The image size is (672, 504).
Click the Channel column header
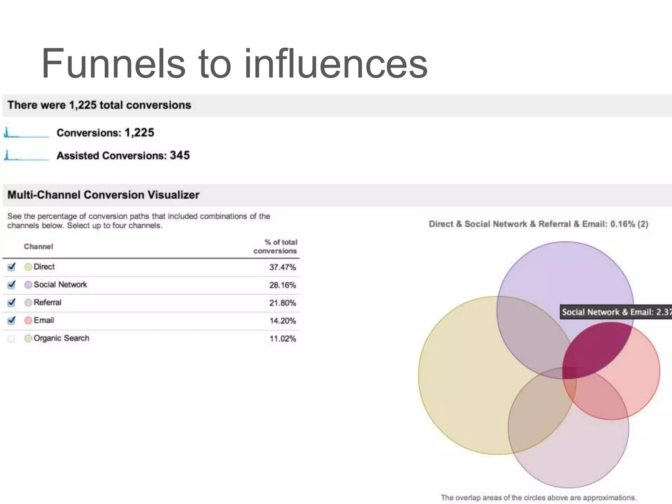pyautogui.click(x=38, y=246)
